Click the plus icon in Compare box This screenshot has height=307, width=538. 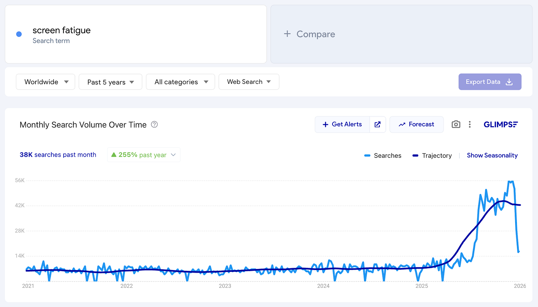[287, 34]
